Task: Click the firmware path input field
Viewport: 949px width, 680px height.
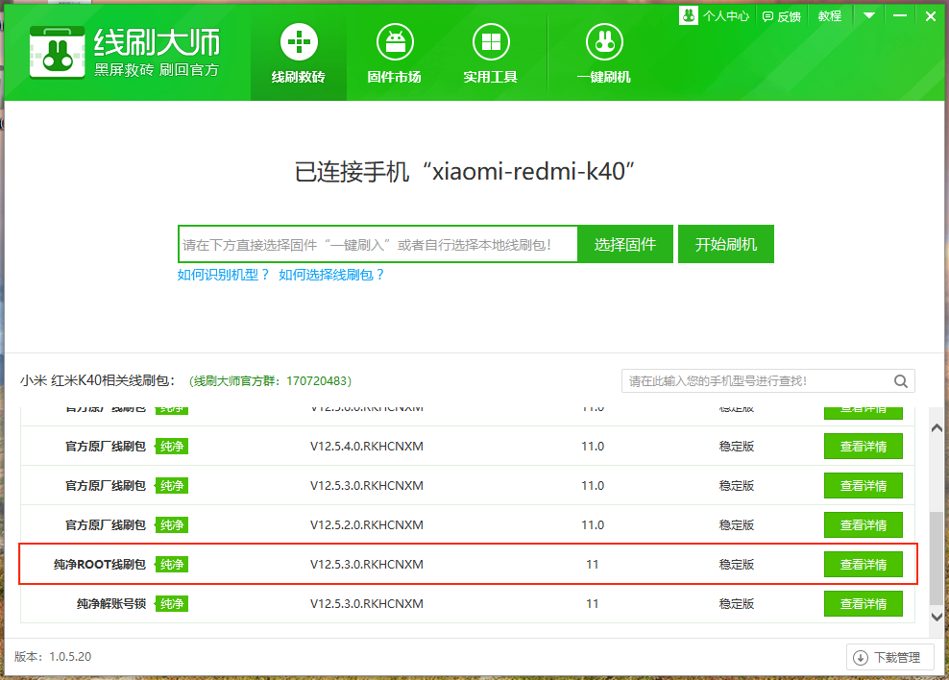Action: pos(377,245)
